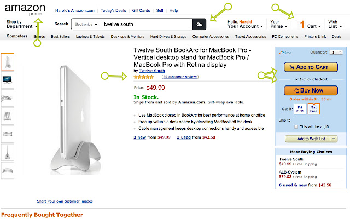The width and height of the screenshot is (350, 219).
Task: Click the star rating icons
Action: pyautogui.click(x=144, y=77)
